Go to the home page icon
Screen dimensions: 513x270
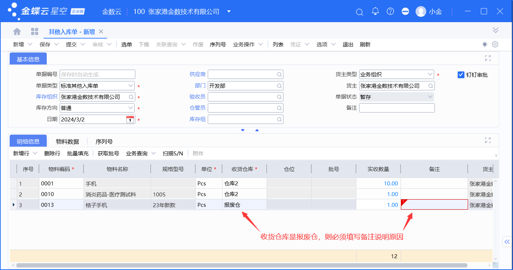tap(17, 31)
